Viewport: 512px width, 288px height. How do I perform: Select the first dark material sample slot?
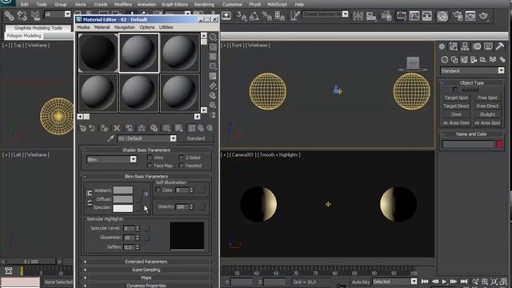tap(98, 53)
